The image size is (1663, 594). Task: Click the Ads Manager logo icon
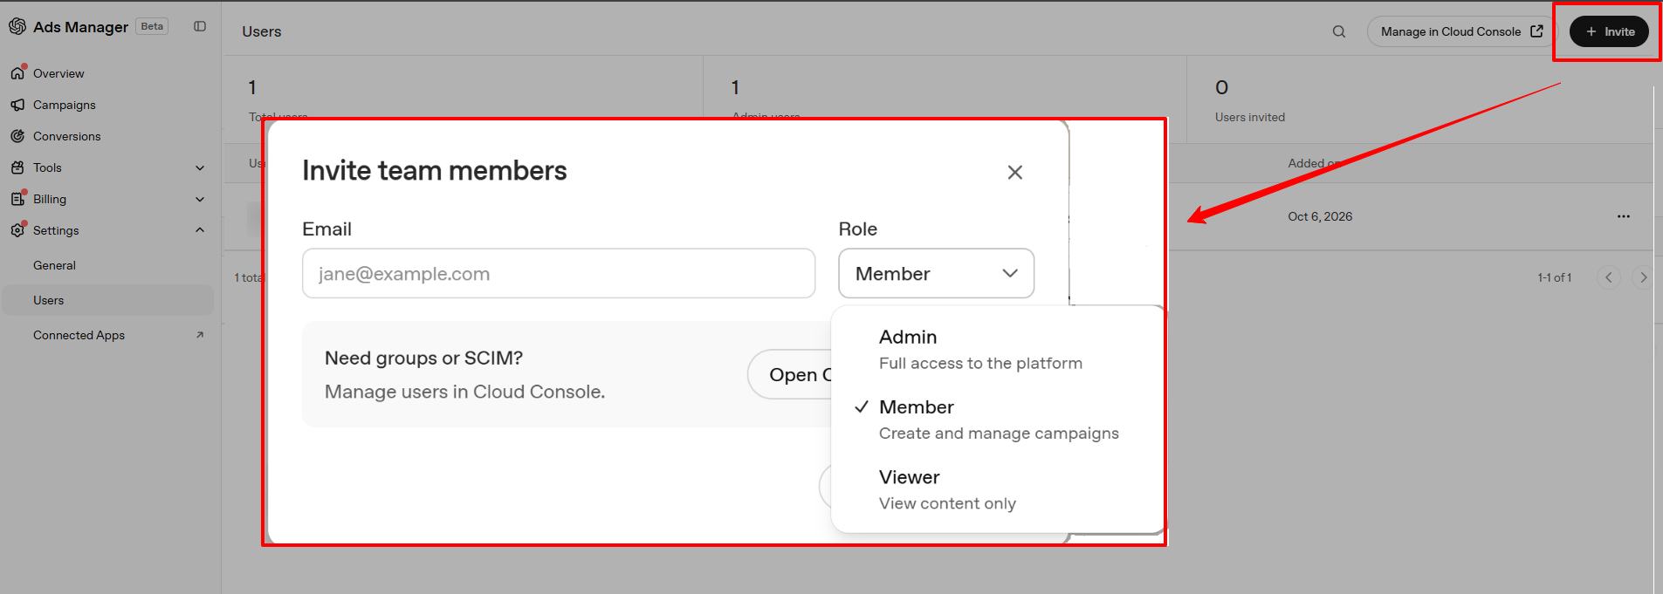(x=17, y=26)
